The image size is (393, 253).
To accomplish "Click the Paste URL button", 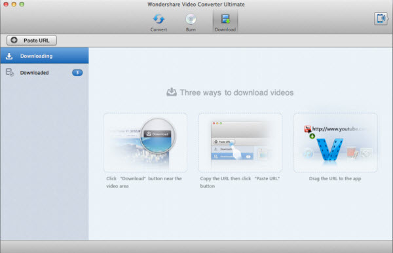I will (x=31, y=41).
